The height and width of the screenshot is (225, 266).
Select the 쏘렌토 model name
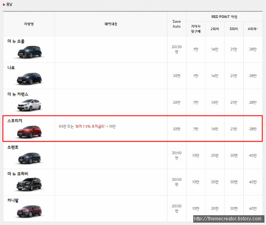click(x=13, y=147)
